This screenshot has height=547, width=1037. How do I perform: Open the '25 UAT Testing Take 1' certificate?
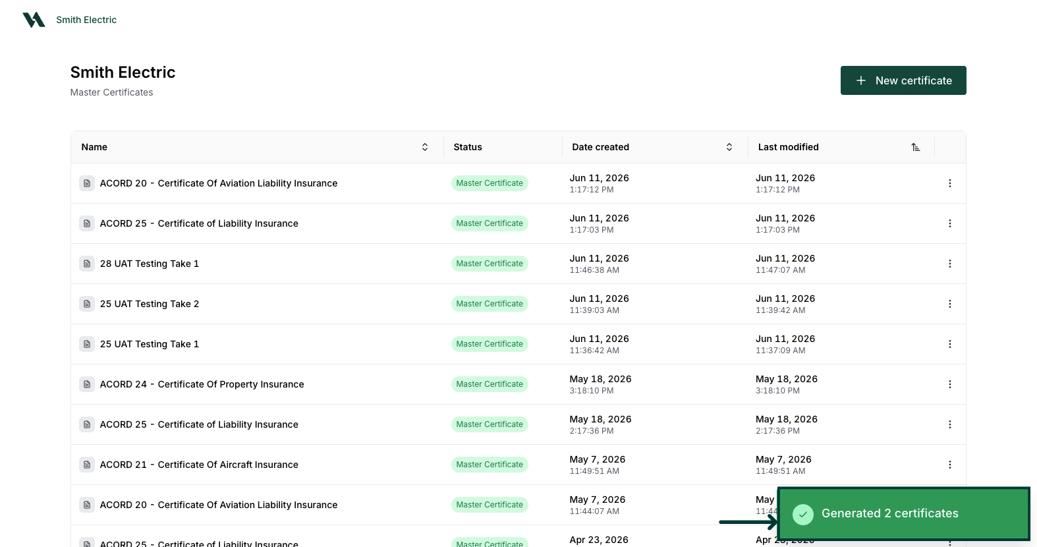(150, 344)
